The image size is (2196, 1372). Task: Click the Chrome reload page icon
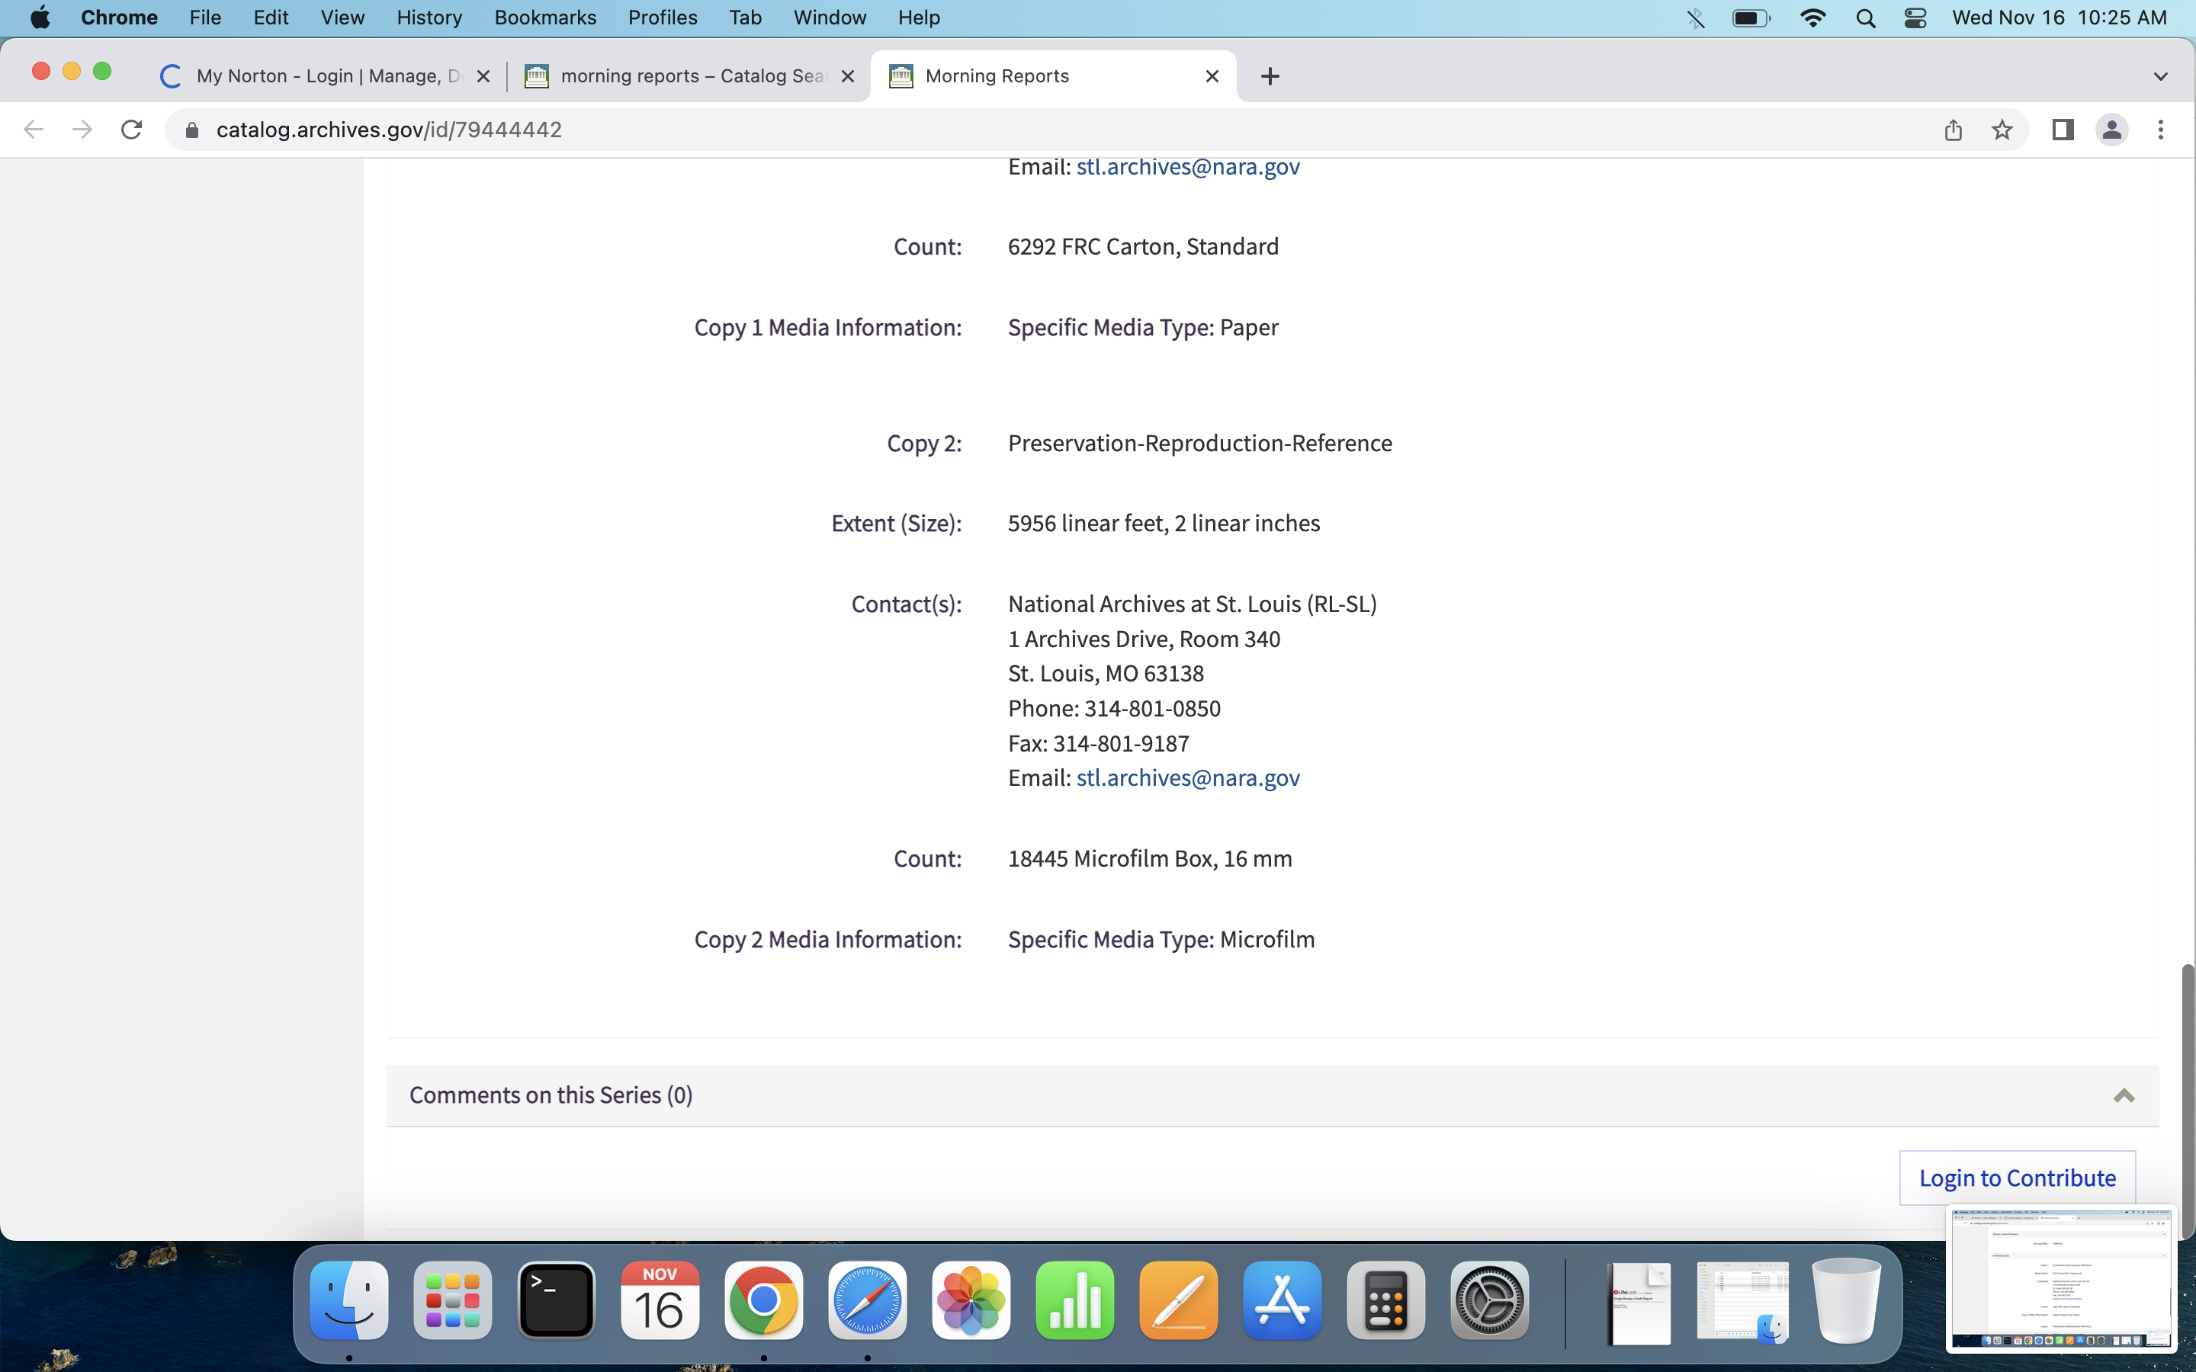pos(132,130)
